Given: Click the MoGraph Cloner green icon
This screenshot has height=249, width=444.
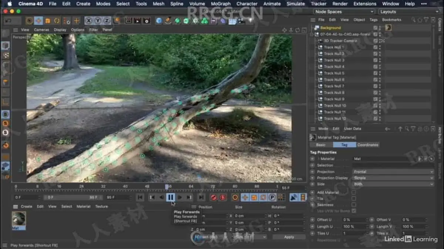Looking at the screenshot, I should point(204,21).
